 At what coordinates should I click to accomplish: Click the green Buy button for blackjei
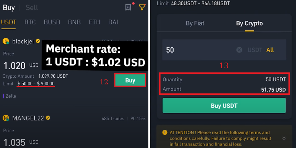[x=130, y=80]
